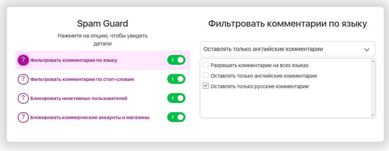This screenshot has height=151, width=389.
Task: Click question icon beside commercial accounts blocking
Action: click(x=23, y=117)
